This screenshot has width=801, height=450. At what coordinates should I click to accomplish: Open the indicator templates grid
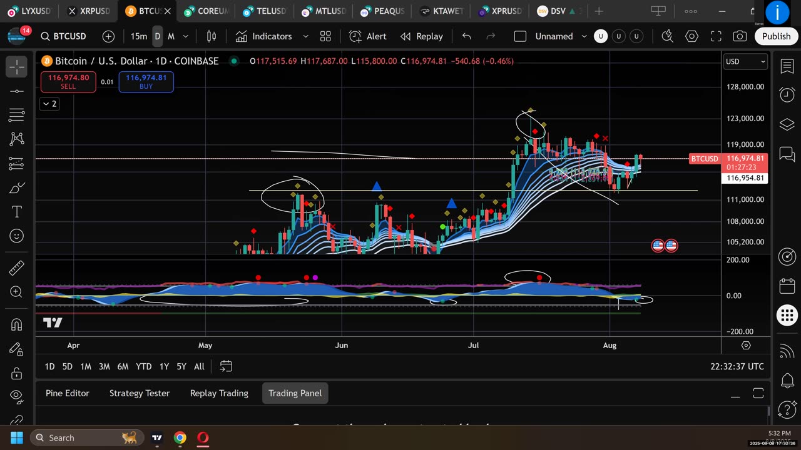click(325, 36)
